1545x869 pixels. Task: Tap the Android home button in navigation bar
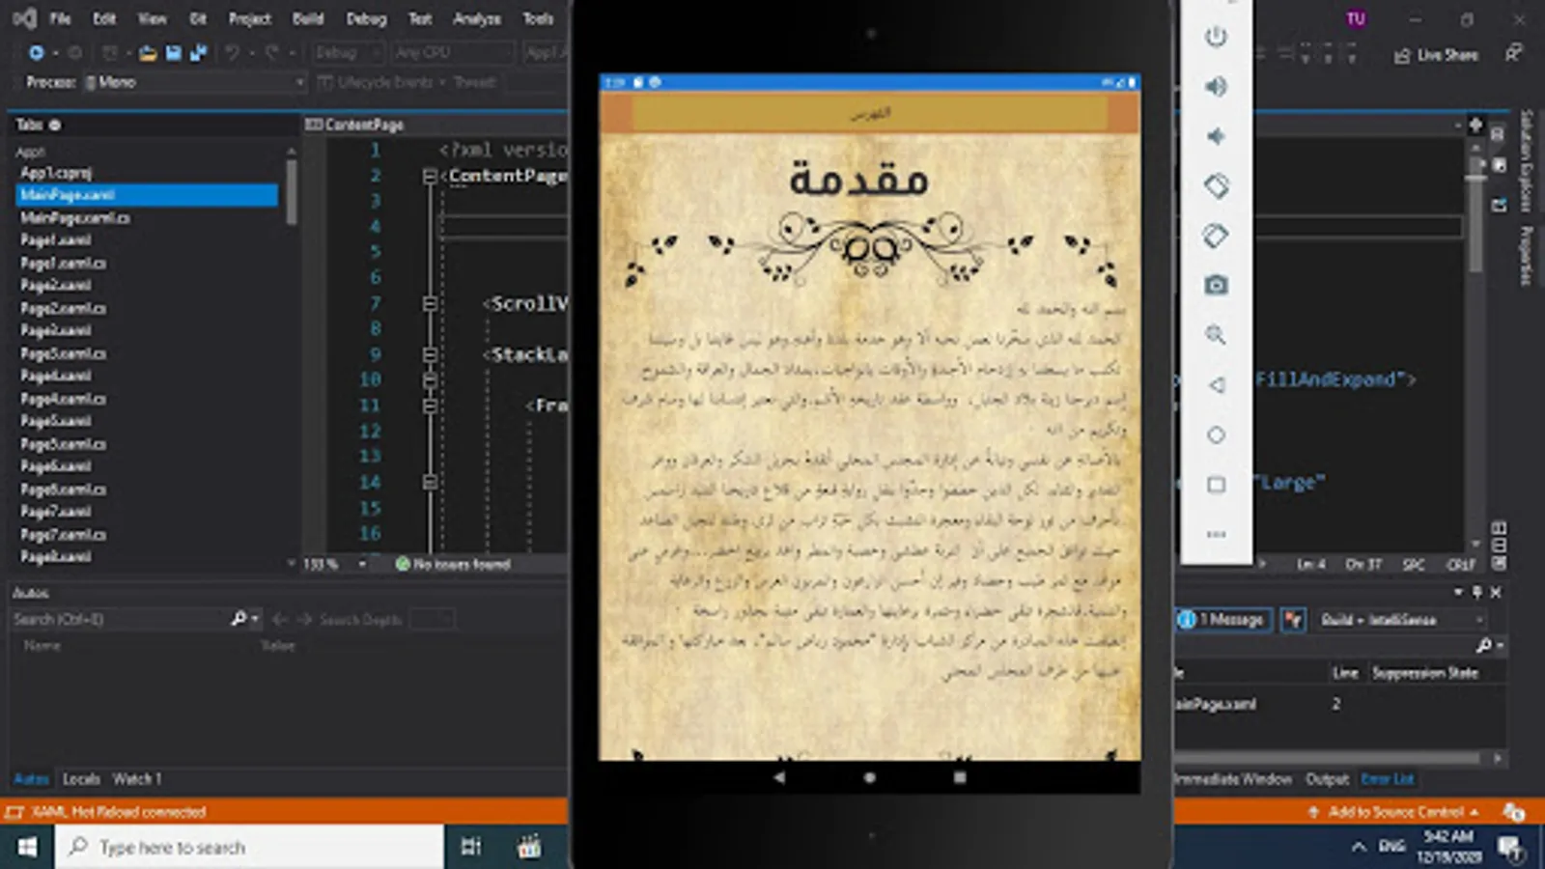pyautogui.click(x=869, y=777)
